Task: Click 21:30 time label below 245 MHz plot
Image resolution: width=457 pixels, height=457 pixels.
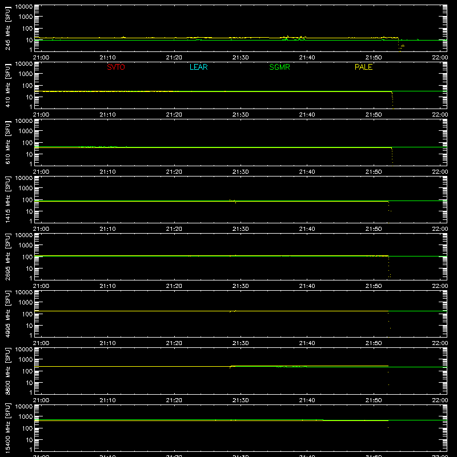Action: 240,58
